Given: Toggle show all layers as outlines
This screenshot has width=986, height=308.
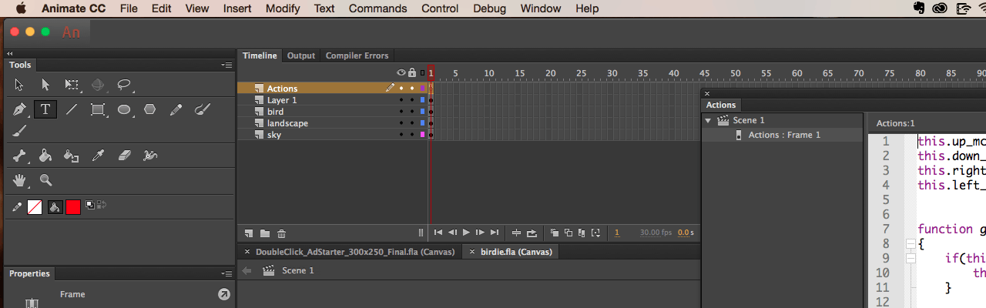Looking at the screenshot, I should 422,72.
